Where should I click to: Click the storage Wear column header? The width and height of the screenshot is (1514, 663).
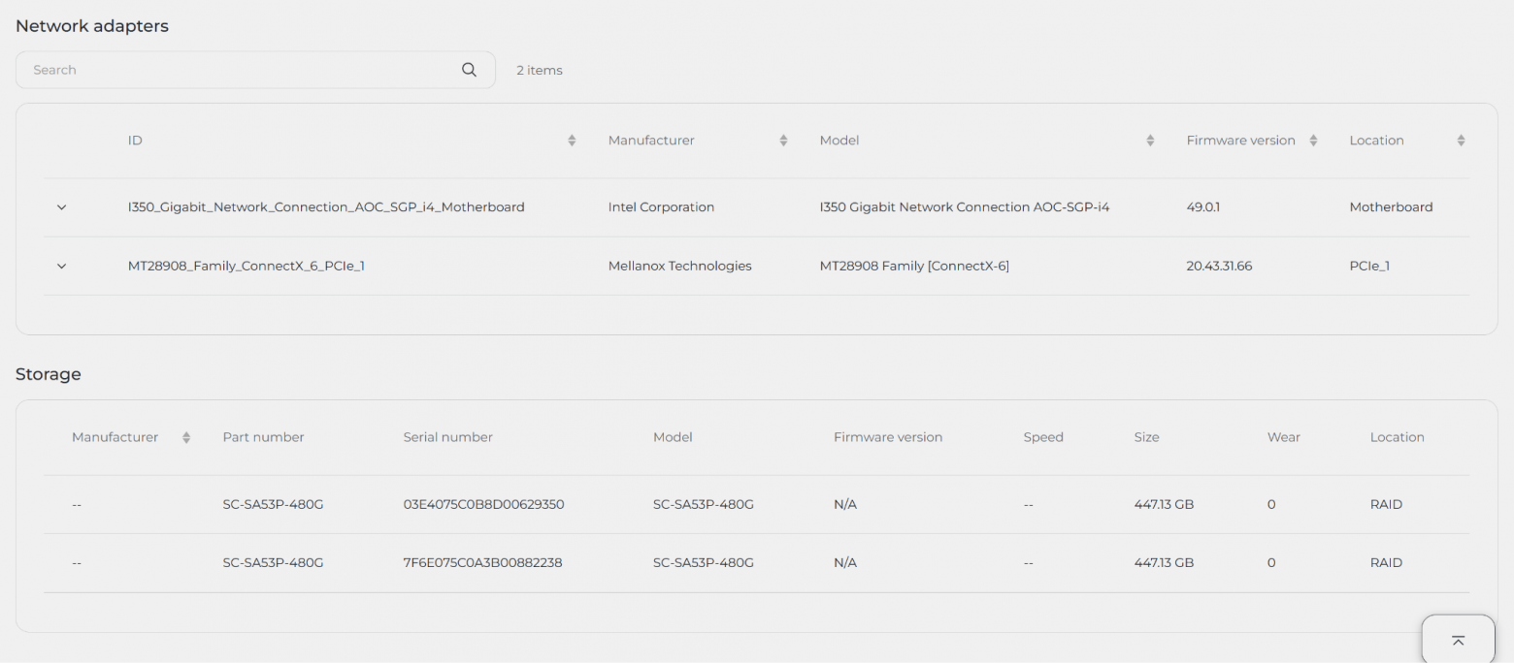[x=1283, y=437]
